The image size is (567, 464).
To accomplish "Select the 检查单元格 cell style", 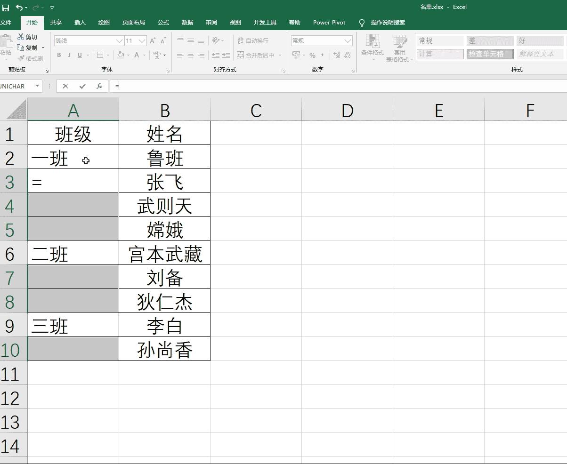I will point(490,54).
